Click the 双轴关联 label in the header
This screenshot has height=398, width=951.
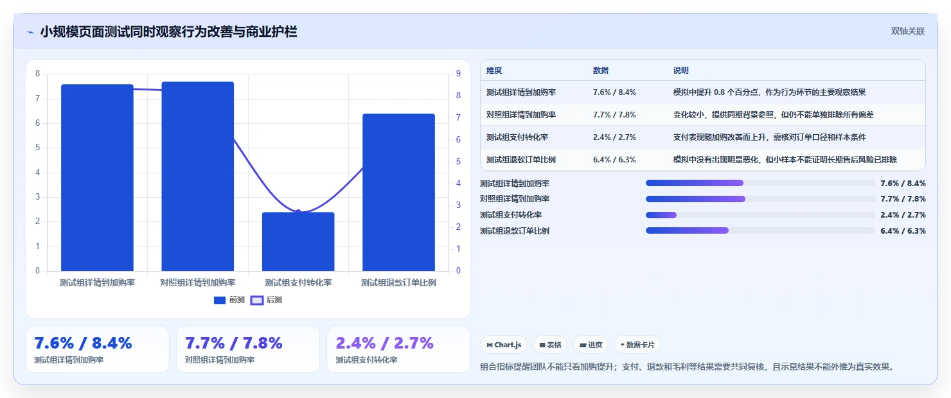click(x=907, y=31)
